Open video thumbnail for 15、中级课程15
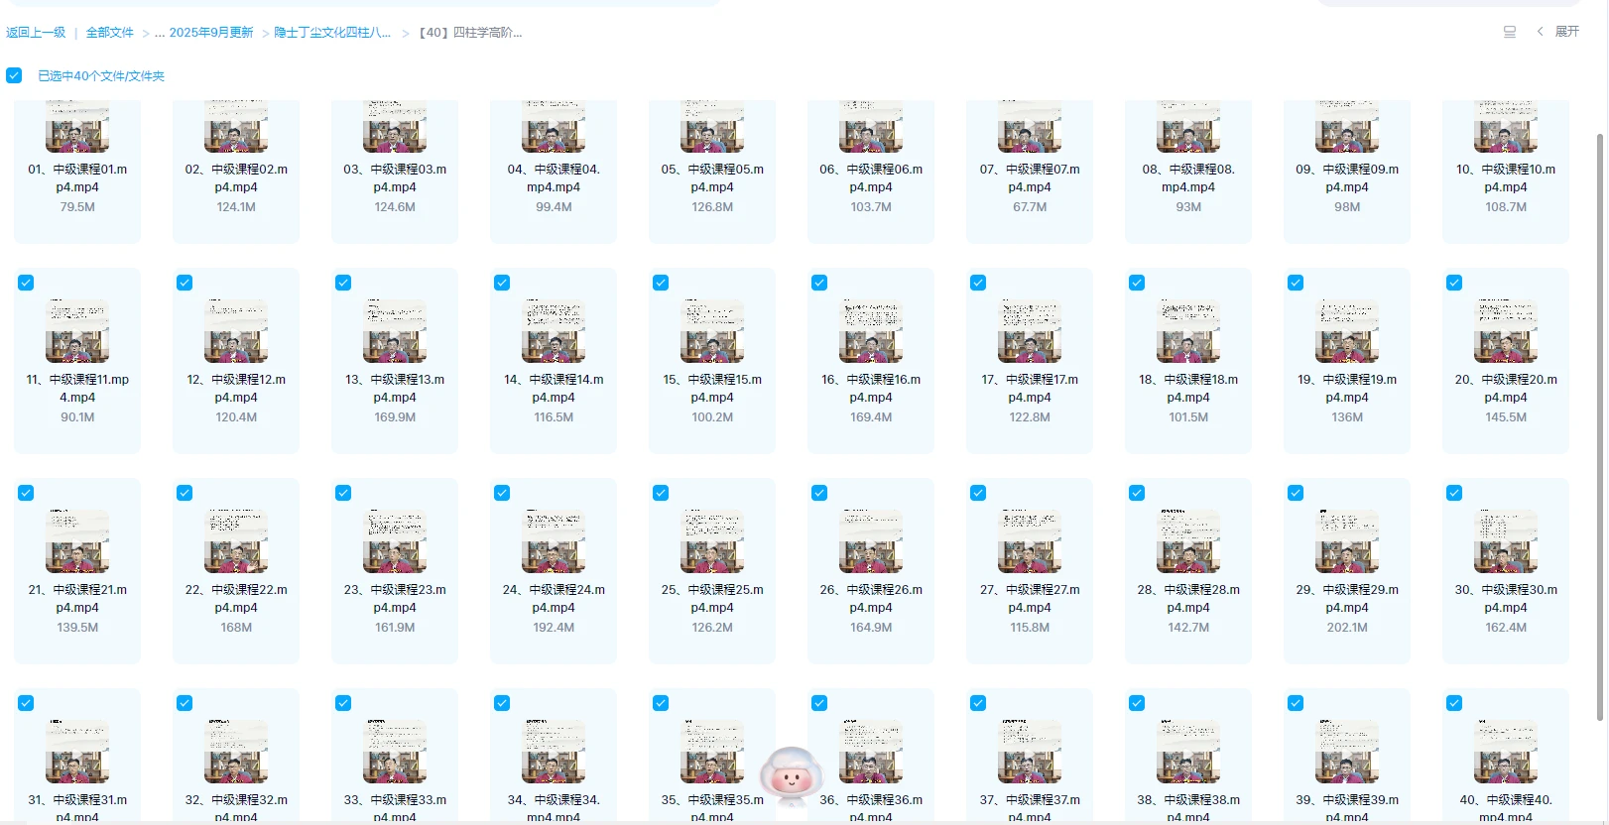The width and height of the screenshot is (1609, 825). coord(712,331)
